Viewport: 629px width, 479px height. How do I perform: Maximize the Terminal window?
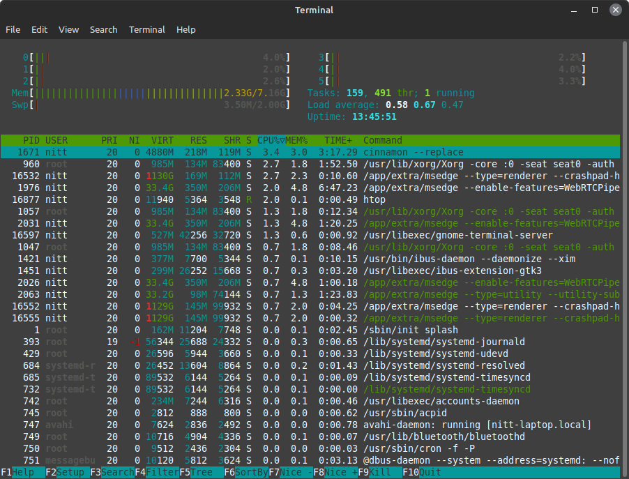point(595,10)
